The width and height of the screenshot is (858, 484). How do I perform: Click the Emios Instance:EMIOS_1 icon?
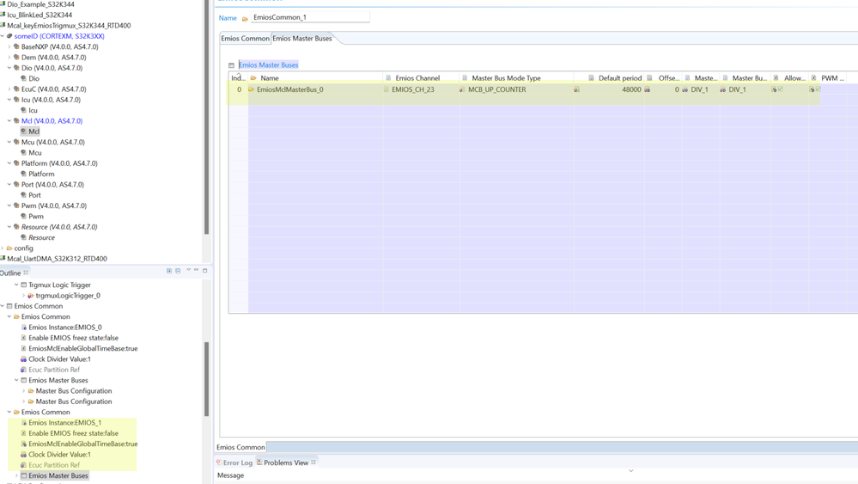[23, 423]
